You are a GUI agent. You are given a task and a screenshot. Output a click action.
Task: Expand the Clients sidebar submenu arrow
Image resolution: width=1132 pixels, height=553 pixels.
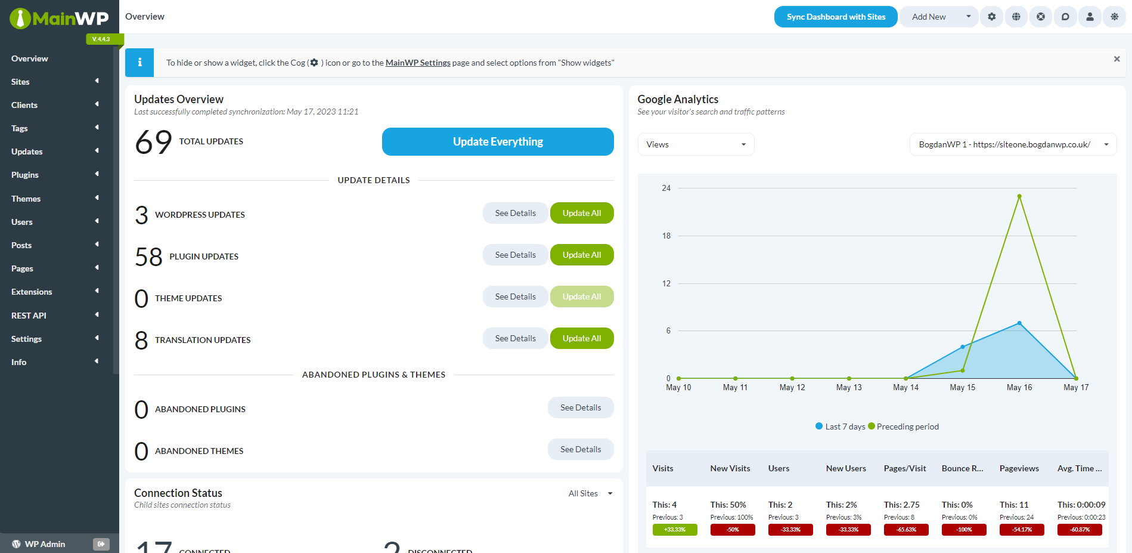tap(97, 104)
